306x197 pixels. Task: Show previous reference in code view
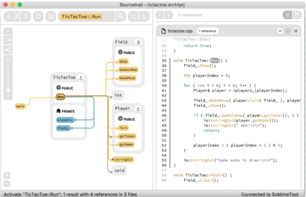tap(160, 15)
